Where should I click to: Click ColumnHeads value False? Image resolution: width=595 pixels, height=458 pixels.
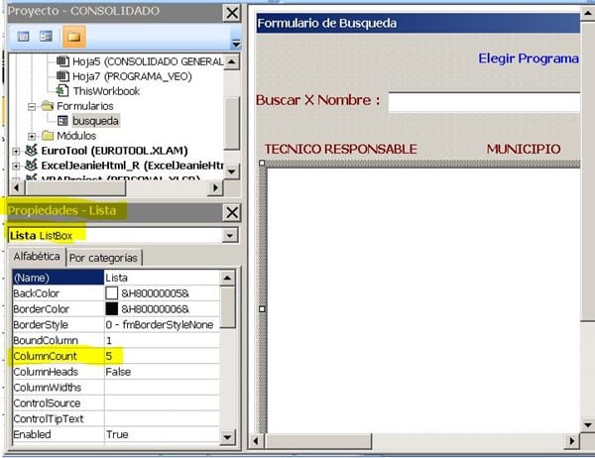(x=118, y=372)
